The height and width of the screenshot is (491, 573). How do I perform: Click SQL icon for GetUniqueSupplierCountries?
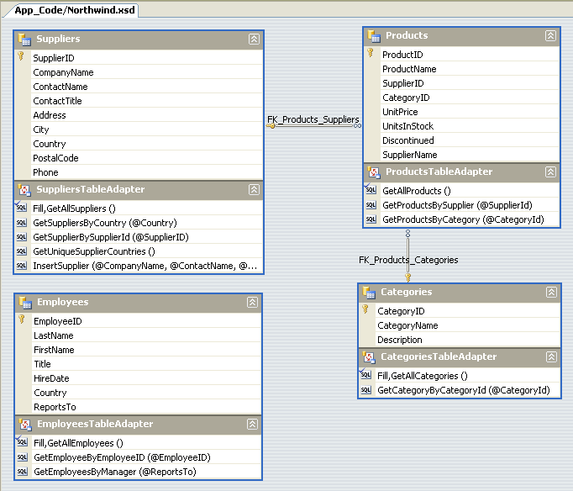click(21, 251)
